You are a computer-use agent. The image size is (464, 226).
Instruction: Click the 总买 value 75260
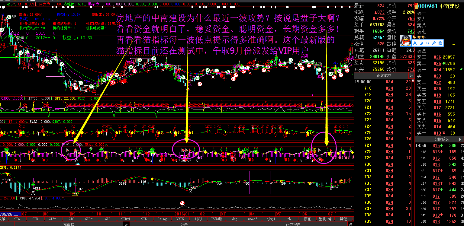click(x=379, y=69)
